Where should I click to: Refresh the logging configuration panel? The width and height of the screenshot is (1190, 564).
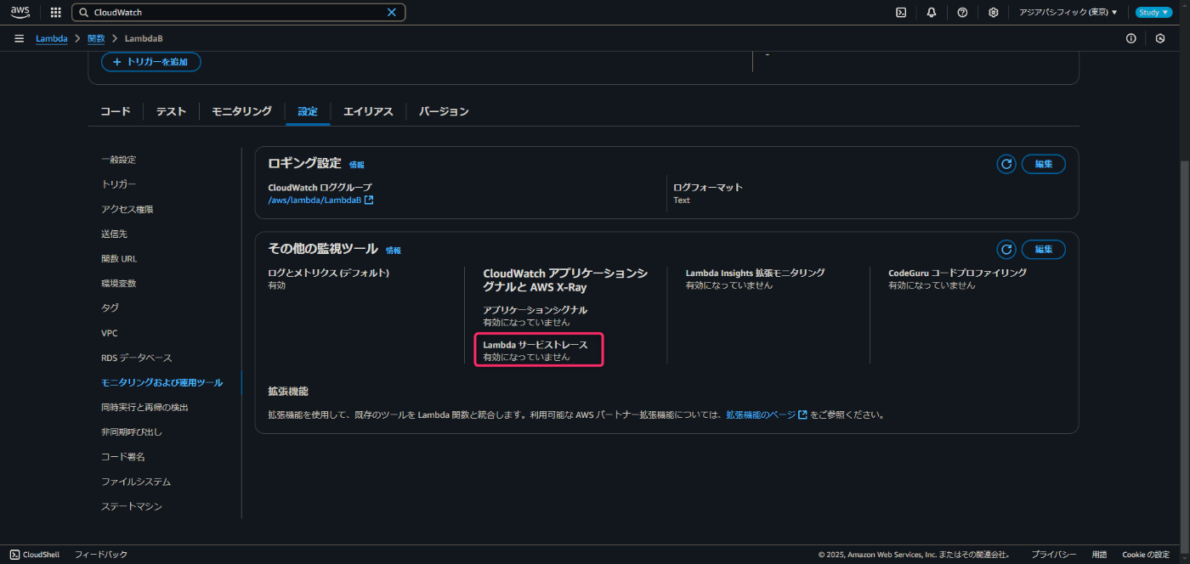coord(1006,164)
